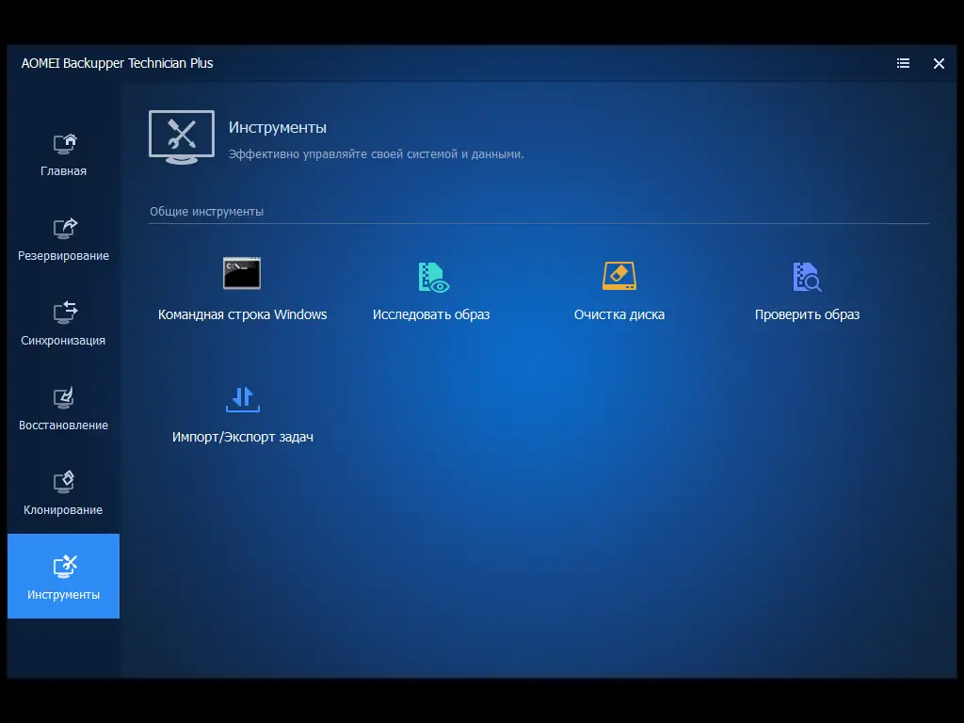Open the Disk Cleanup (Очистка диска) tool
964x723 pixels.
point(619,274)
